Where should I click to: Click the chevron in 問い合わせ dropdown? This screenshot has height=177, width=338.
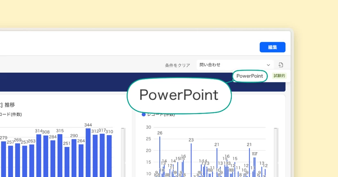tap(268, 65)
